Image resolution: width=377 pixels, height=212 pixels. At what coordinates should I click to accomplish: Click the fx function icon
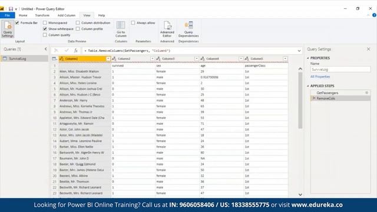[76, 51]
